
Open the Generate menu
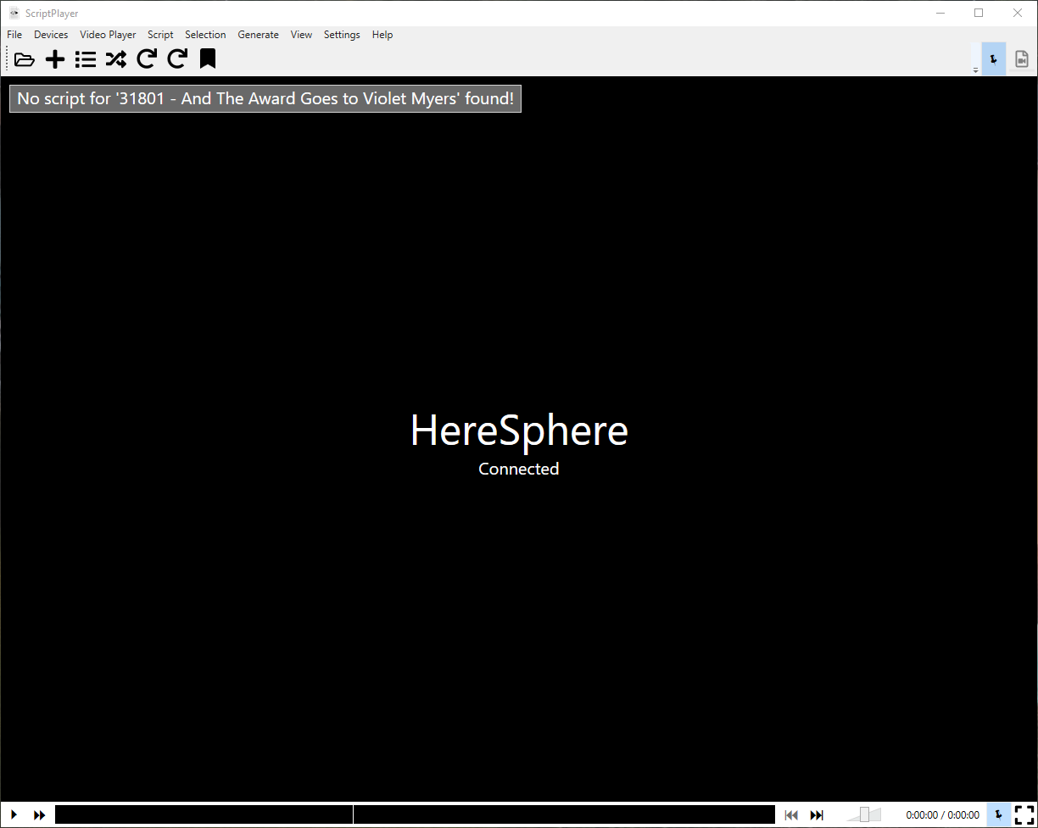258,35
